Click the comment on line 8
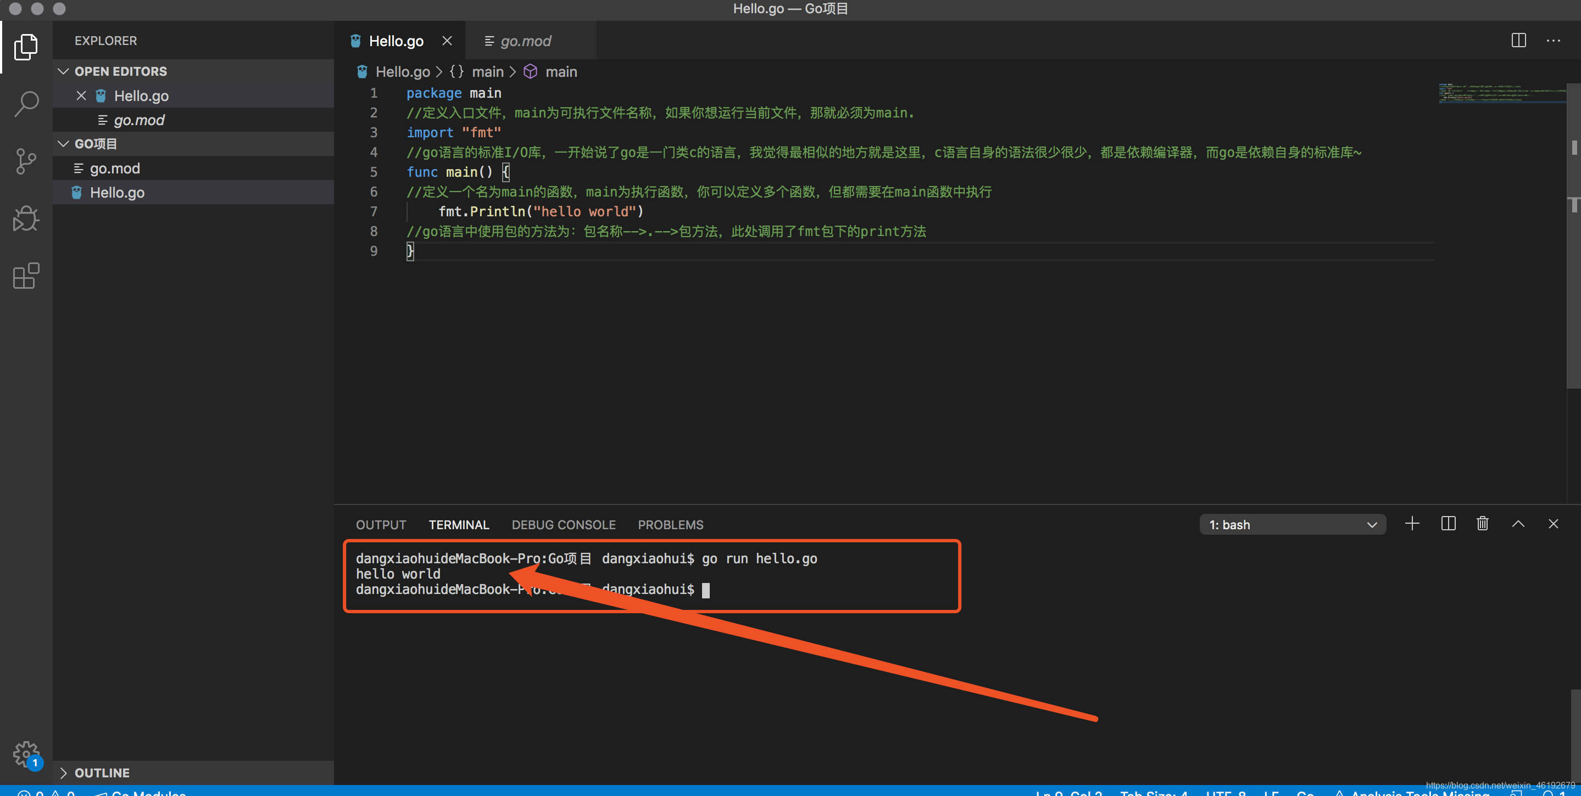This screenshot has width=1581, height=796. pyautogui.click(x=666, y=231)
